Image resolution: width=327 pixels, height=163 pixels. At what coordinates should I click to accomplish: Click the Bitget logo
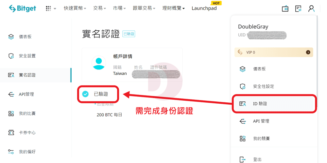click(x=23, y=8)
